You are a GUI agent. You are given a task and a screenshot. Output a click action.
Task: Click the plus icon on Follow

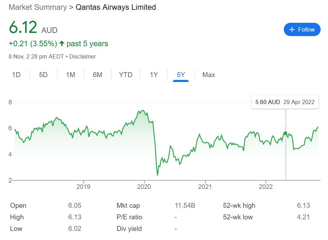292,30
